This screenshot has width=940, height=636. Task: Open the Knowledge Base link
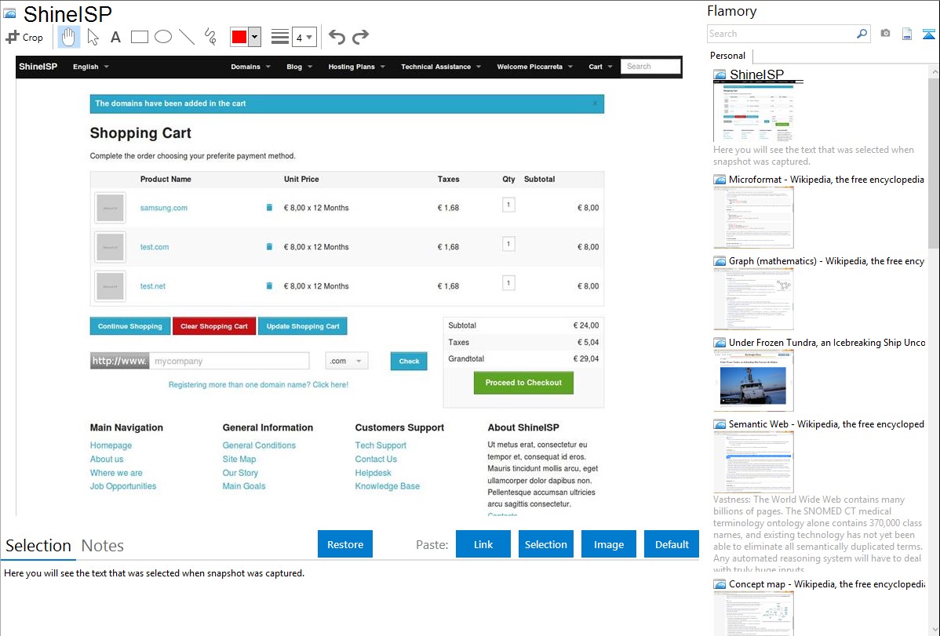388,486
